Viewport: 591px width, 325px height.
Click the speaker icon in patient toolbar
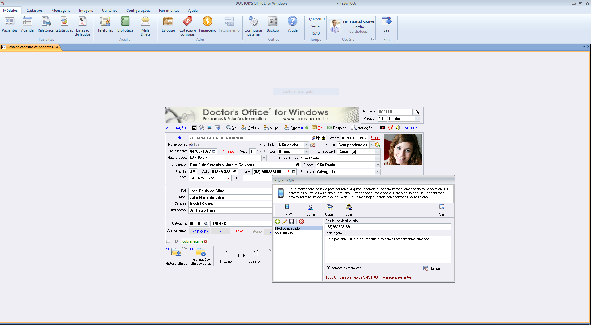click(399, 128)
